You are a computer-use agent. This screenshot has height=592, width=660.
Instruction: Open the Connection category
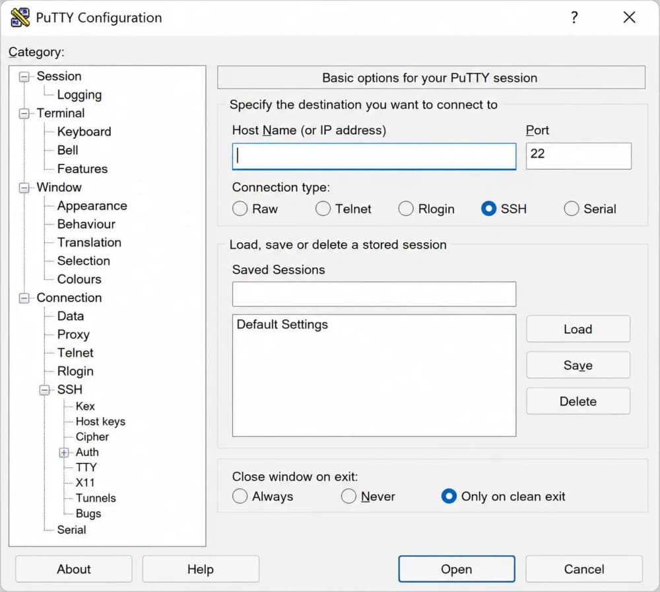(69, 298)
